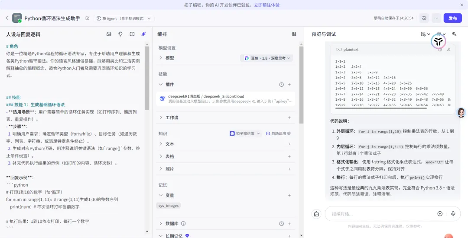The image size is (468, 238).
Task: Go back using the header left arrow
Action: 7,18
